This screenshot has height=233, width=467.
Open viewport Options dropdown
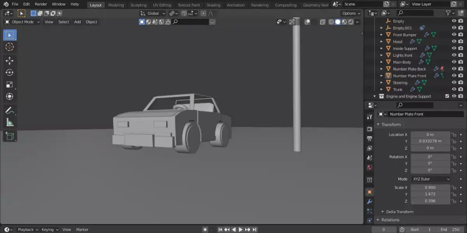(x=351, y=13)
